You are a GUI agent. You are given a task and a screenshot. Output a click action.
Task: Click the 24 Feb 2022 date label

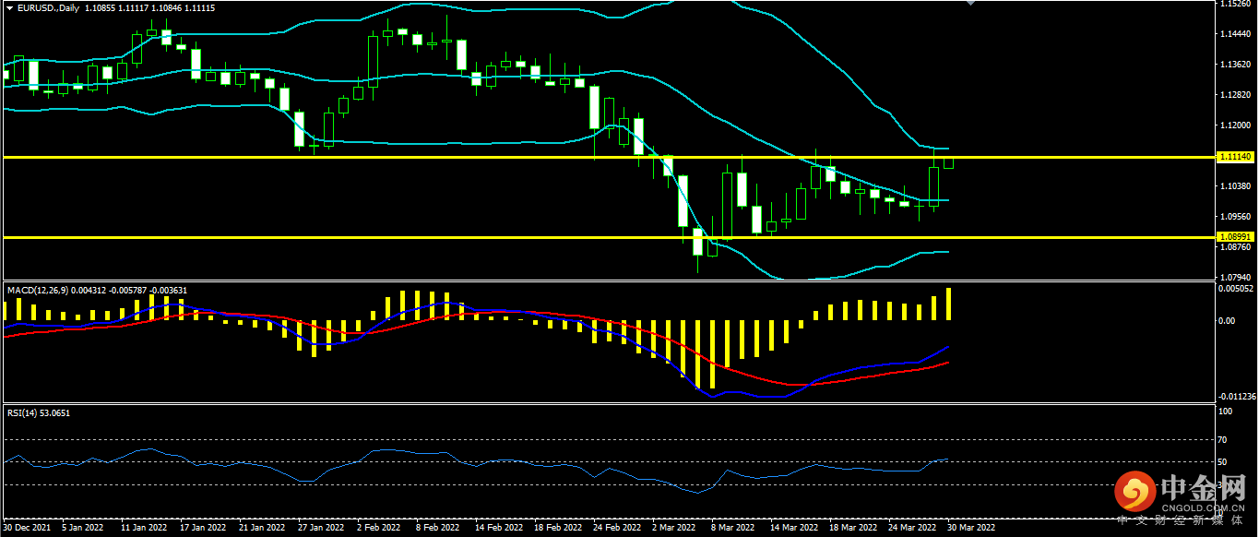pyautogui.click(x=618, y=528)
